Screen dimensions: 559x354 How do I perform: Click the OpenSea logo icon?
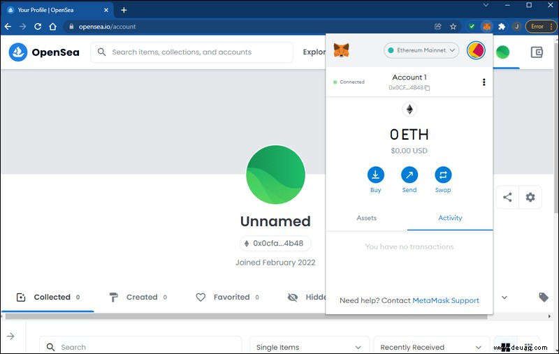[18, 52]
